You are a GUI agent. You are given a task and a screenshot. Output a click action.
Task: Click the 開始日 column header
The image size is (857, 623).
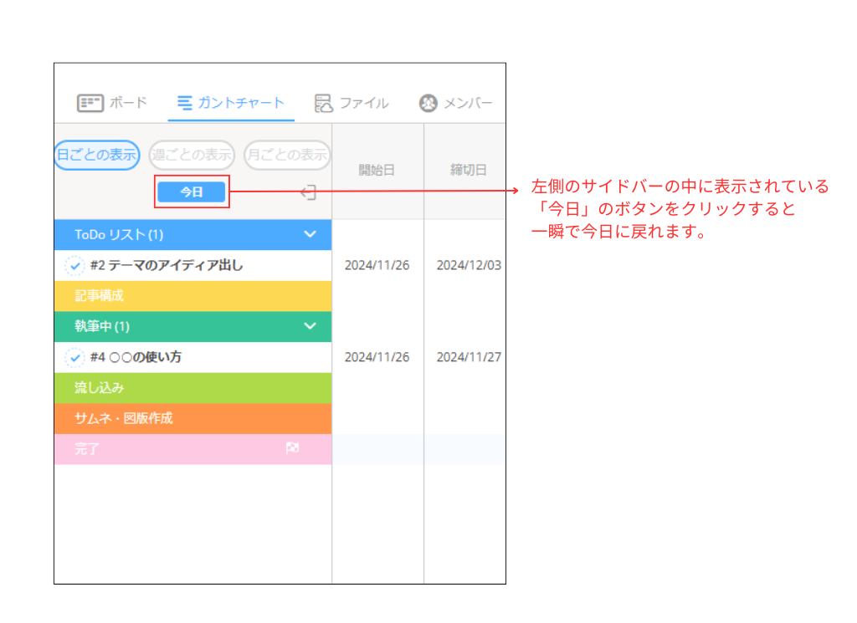click(377, 169)
